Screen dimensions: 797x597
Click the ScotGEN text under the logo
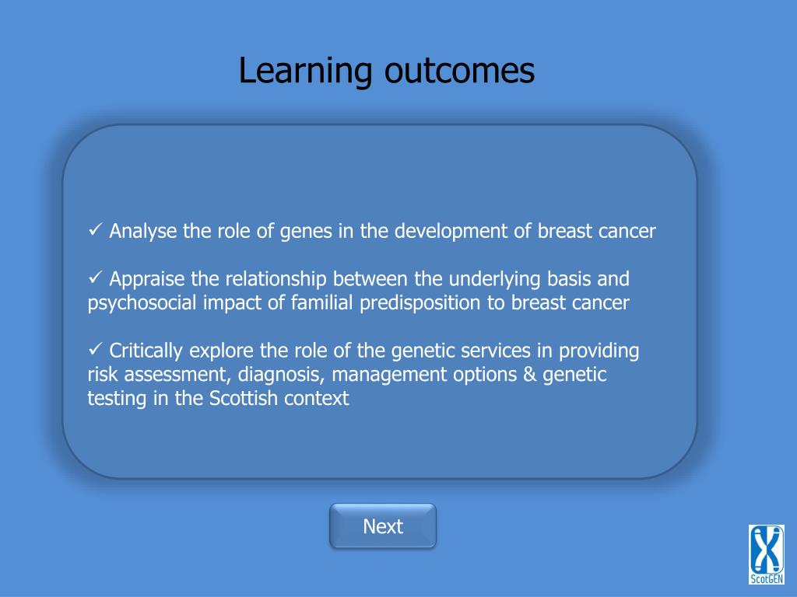(767, 578)
